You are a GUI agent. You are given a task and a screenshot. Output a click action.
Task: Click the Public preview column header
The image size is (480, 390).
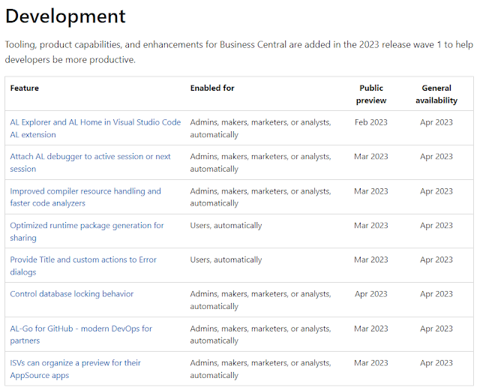[371, 94]
